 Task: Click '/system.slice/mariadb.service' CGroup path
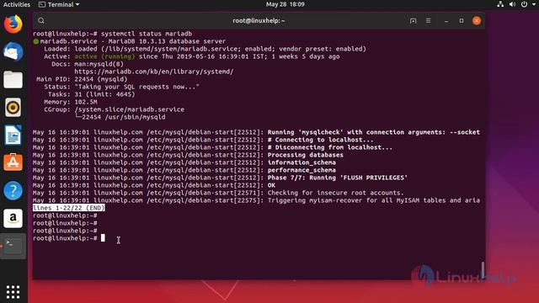[129, 109]
